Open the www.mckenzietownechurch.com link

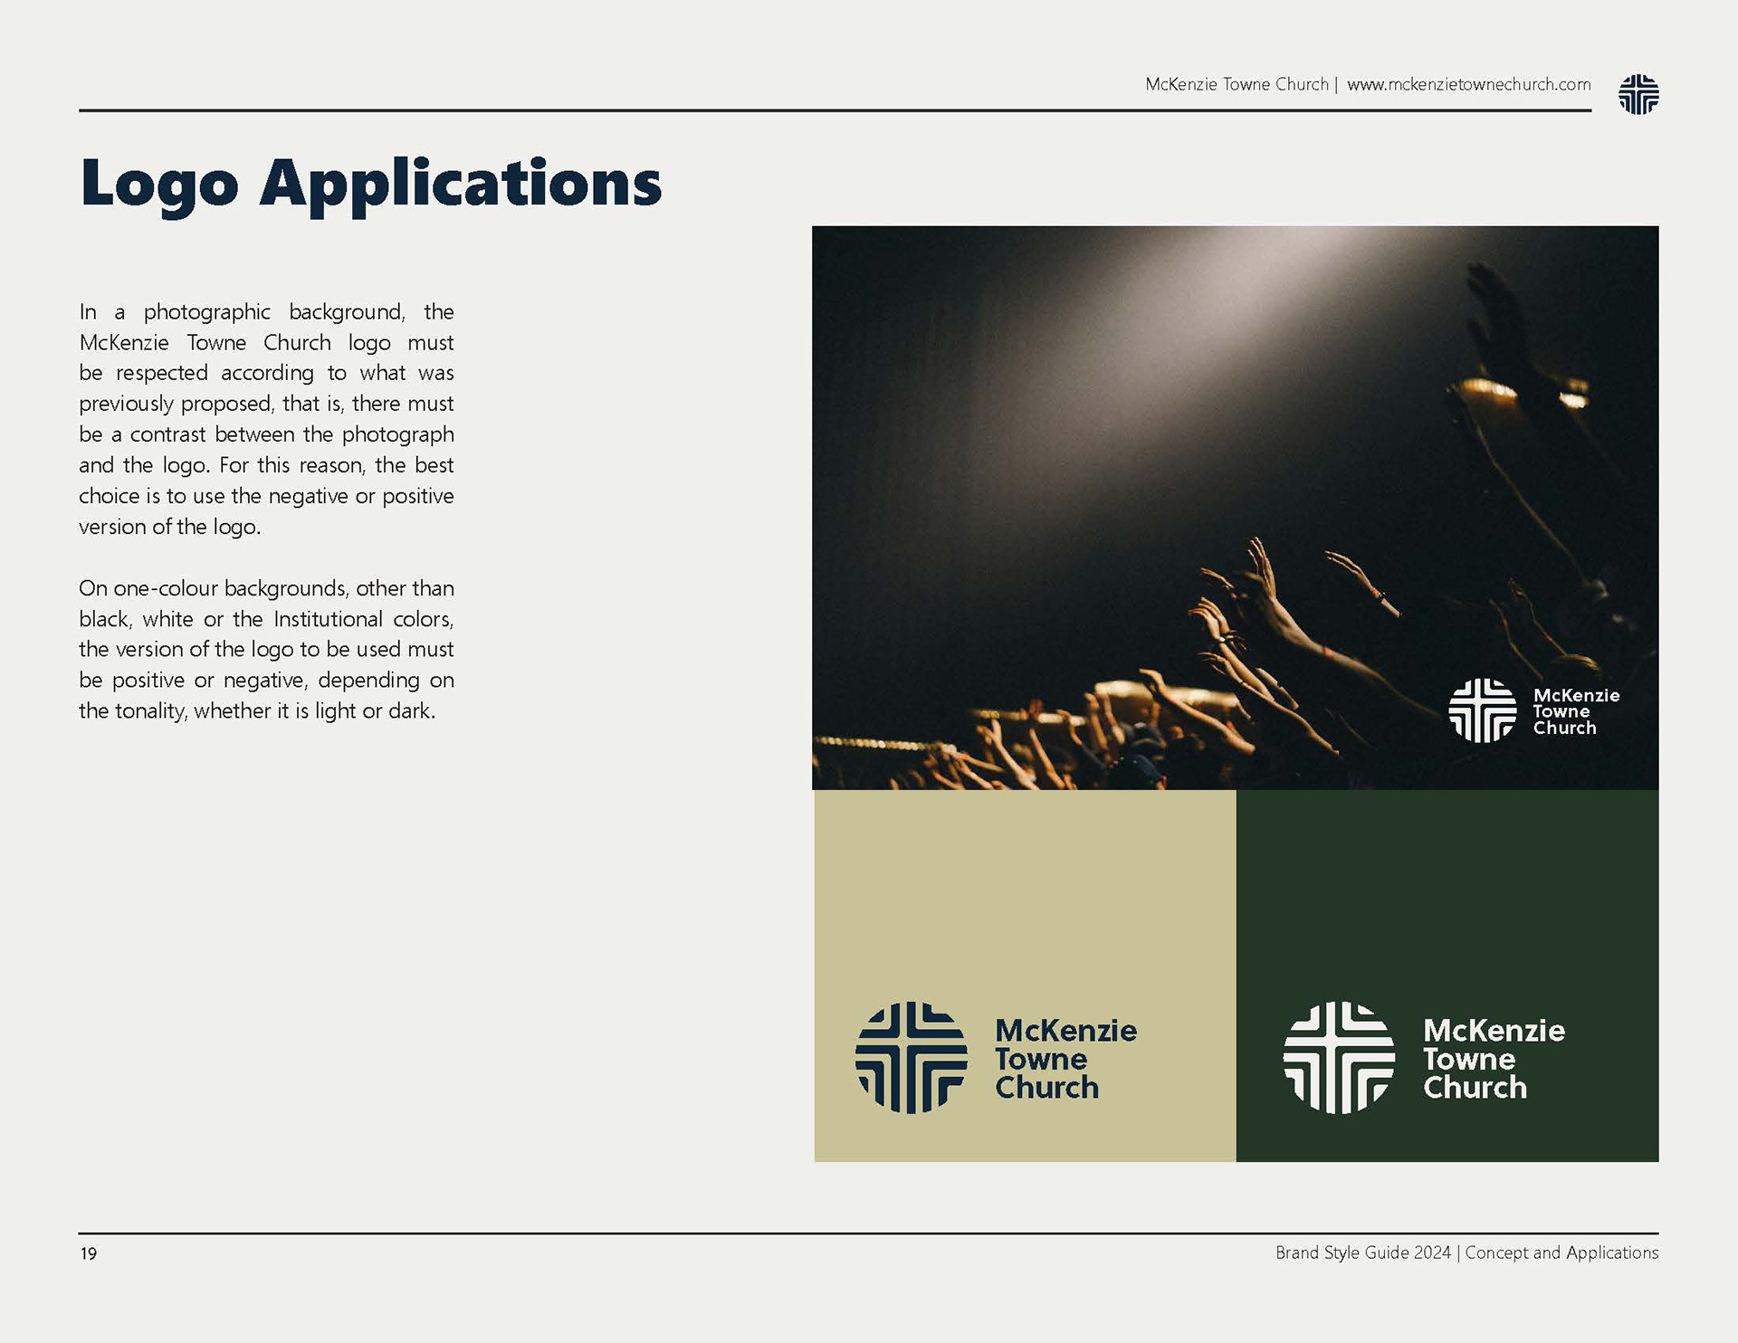(1468, 84)
